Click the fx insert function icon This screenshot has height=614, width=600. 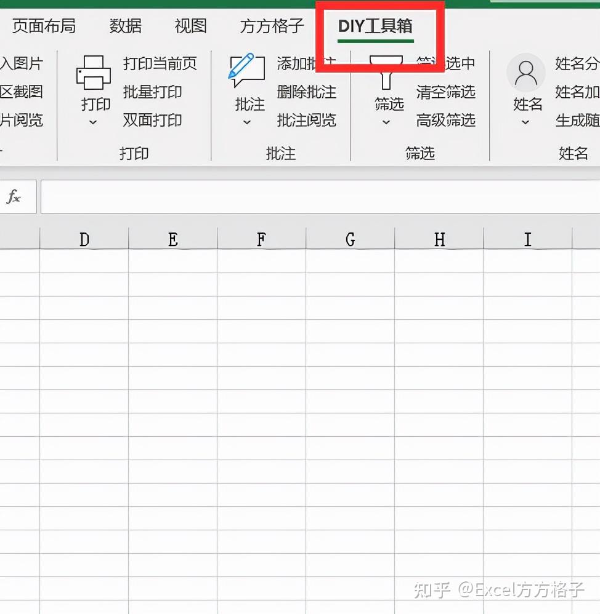tap(15, 196)
